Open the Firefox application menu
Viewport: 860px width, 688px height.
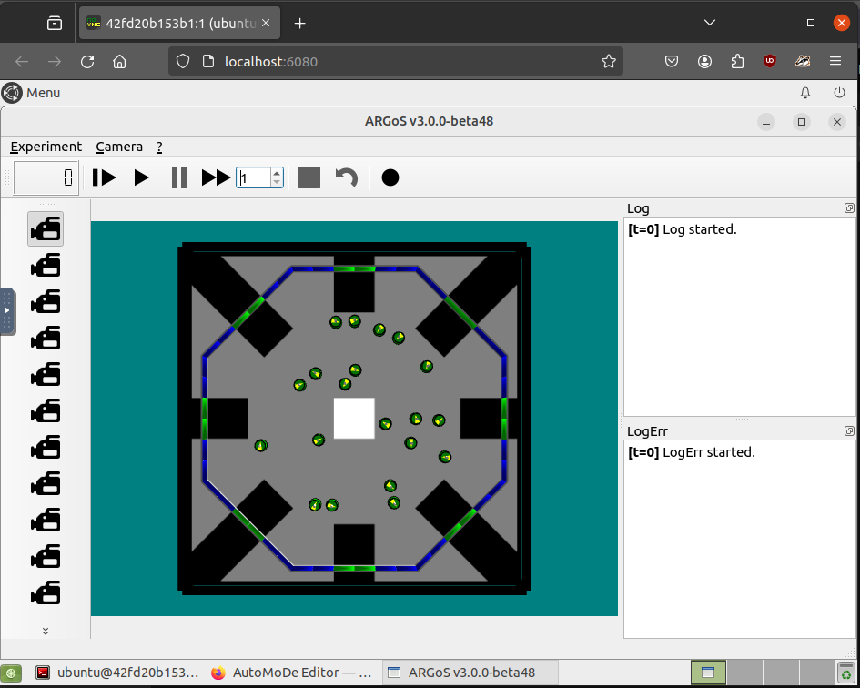[x=835, y=61]
